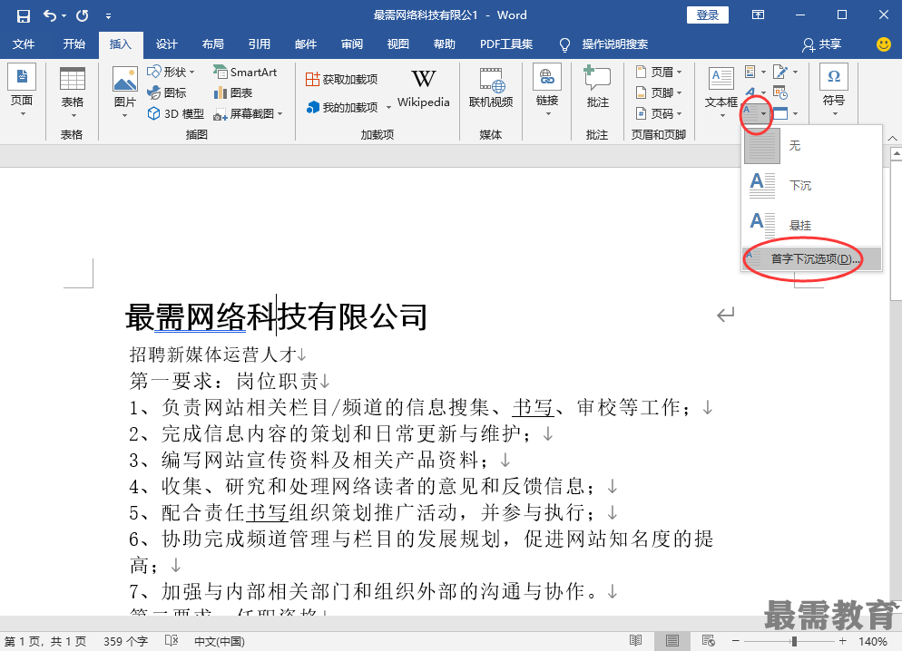Open ribbon display options icon

click(759, 15)
